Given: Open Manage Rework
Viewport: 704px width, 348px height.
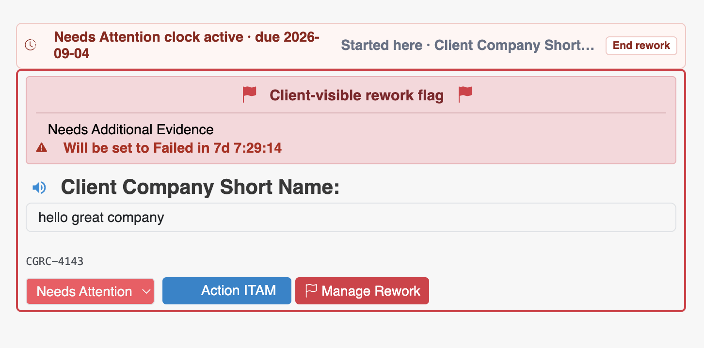Looking at the screenshot, I should pyautogui.click(x=362, y=291).
